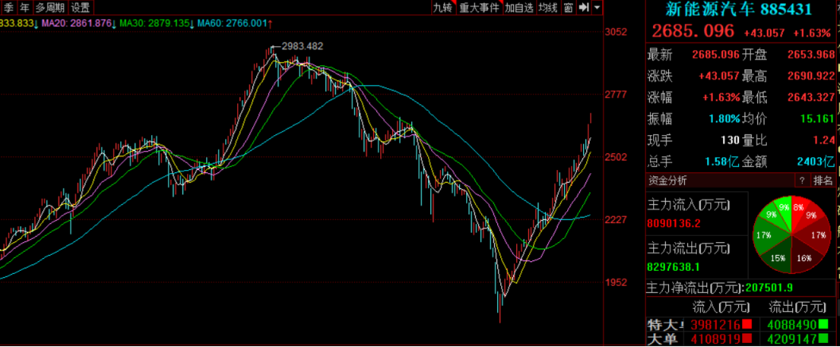This screenshot has height=347, width=840.
Task: Click the 资金分析 help question mark
Action: [802, 181]
